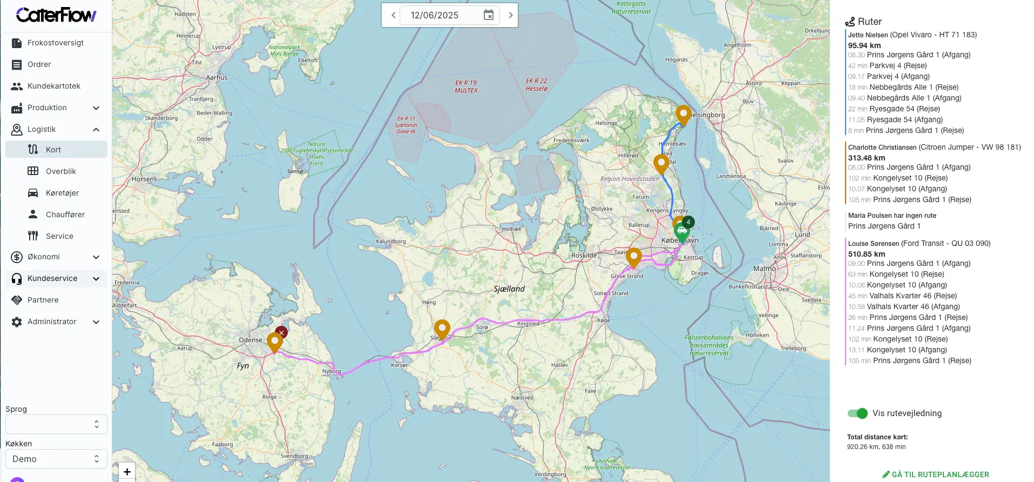Click the 95.94 km distance value
This screenshot has width=1034, height=482.
(864, 45)
